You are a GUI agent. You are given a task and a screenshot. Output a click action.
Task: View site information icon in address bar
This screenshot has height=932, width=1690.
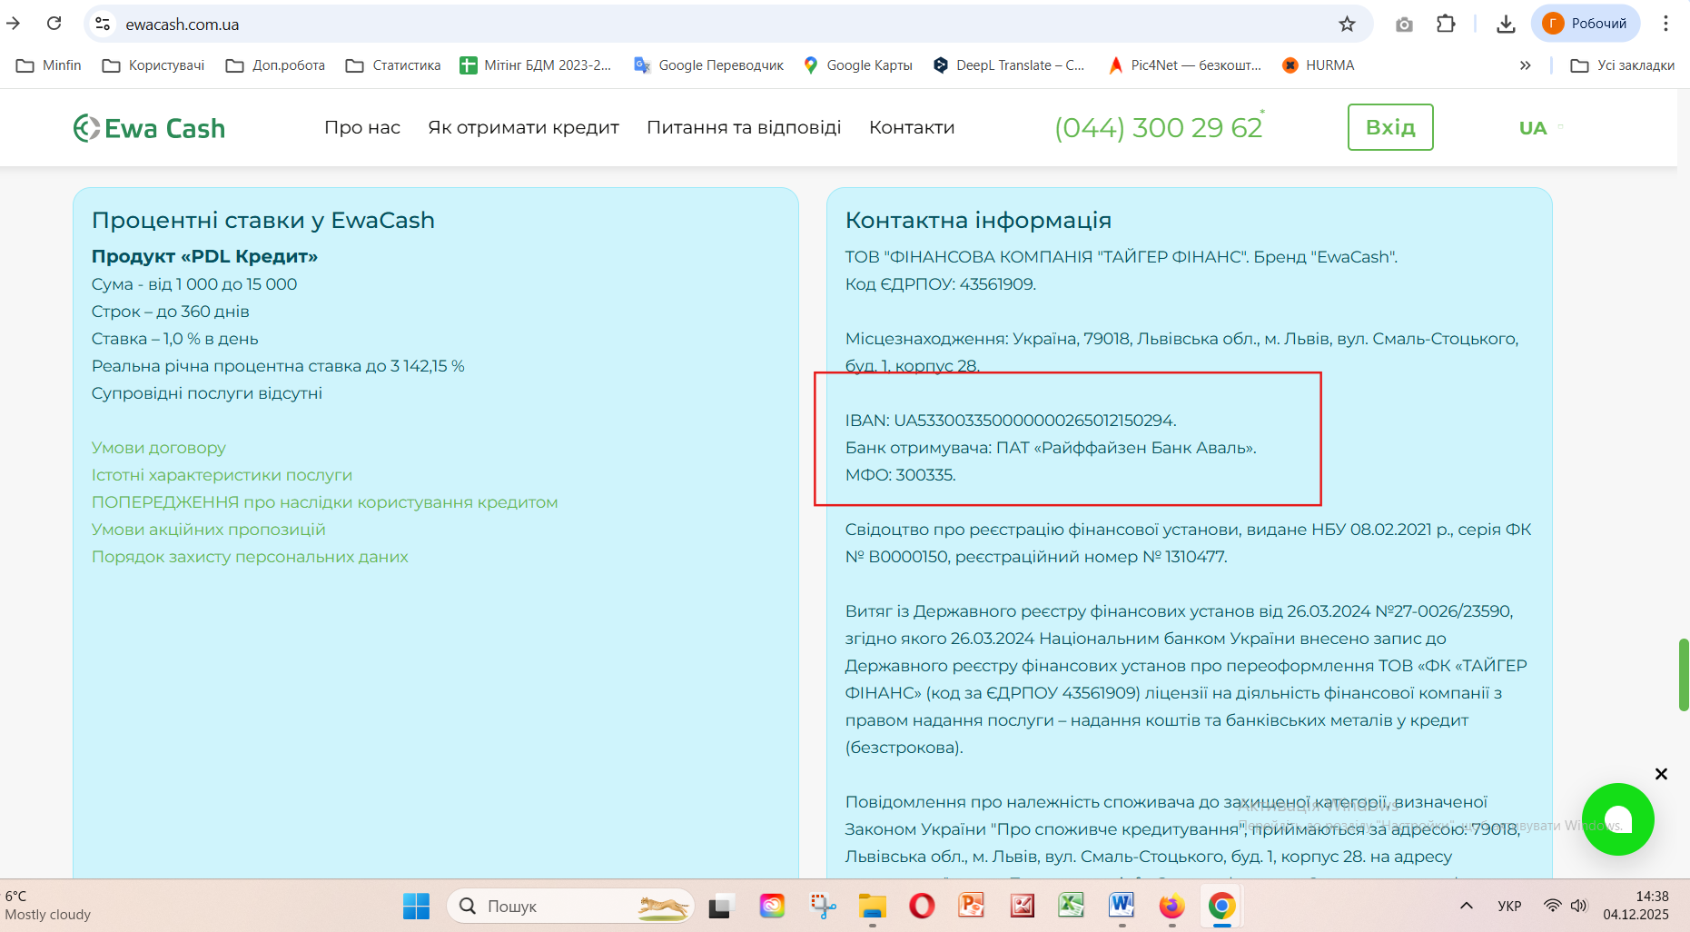click(103, 24)
